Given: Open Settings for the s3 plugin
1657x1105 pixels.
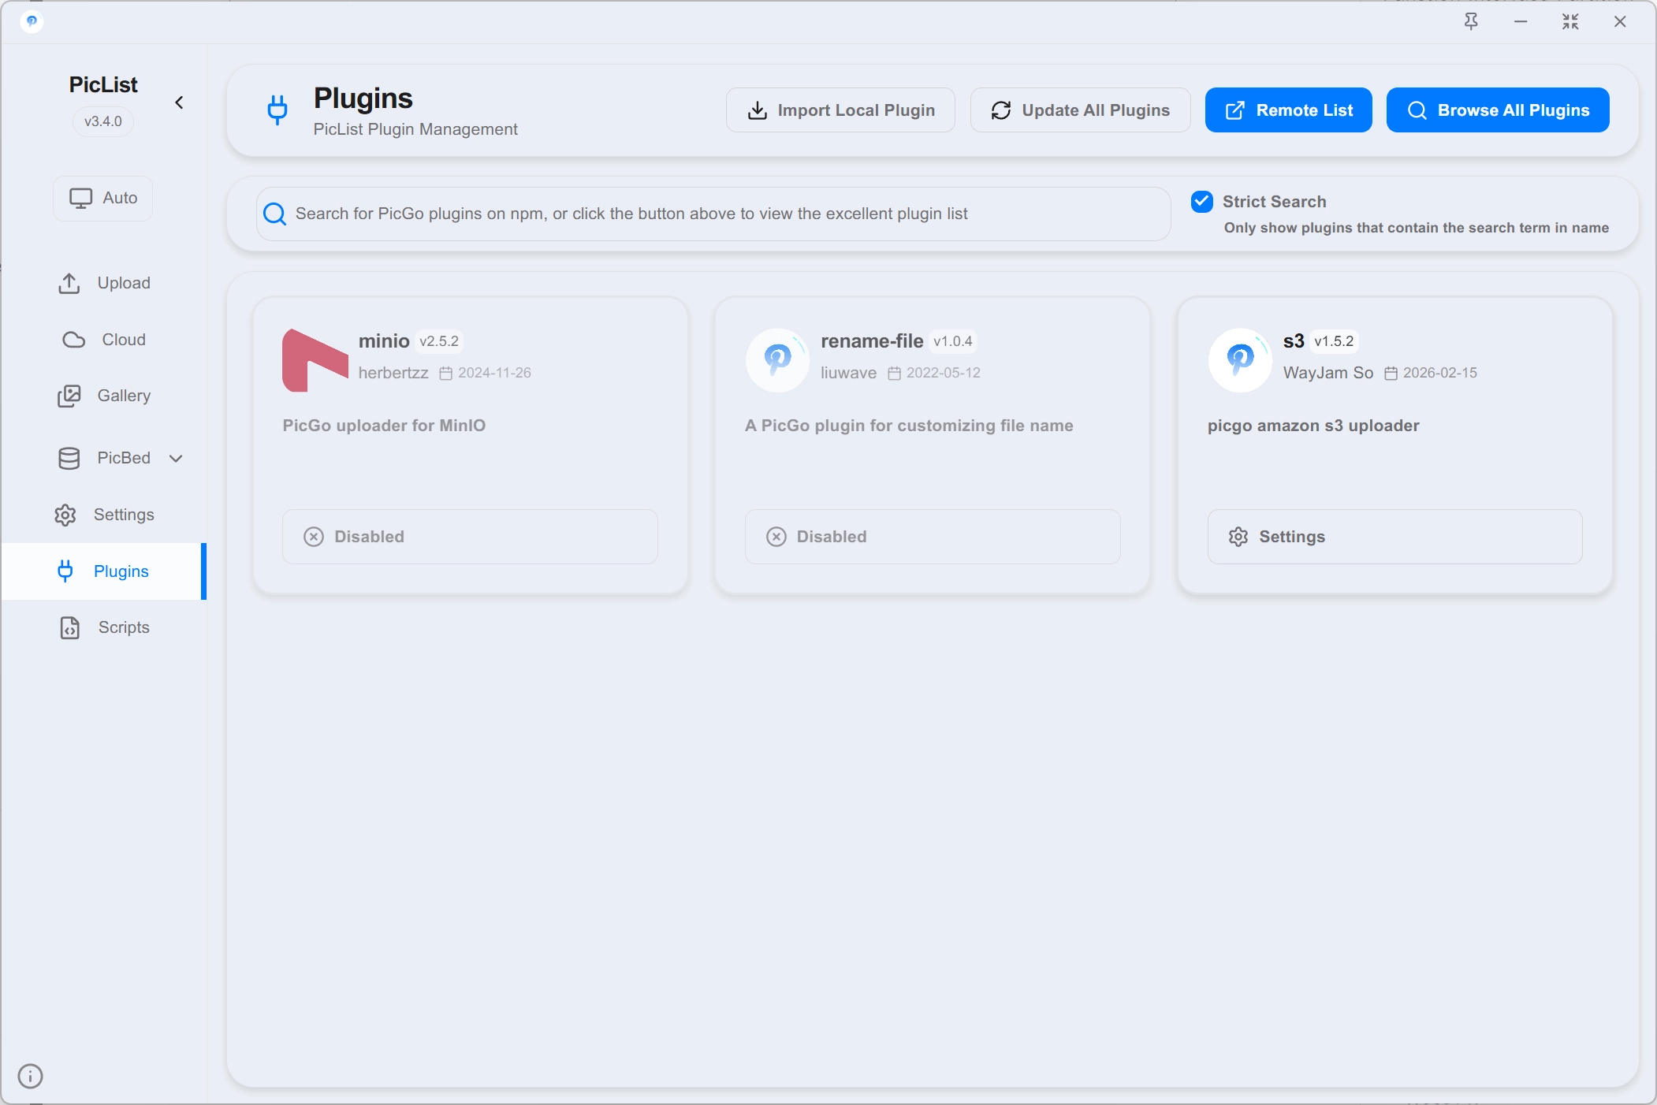Looking at the screenshot, I should click(x=1394, y=537).
